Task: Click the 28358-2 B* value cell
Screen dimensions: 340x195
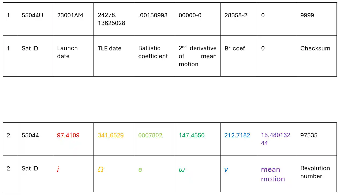Action: tap(239, 19)
